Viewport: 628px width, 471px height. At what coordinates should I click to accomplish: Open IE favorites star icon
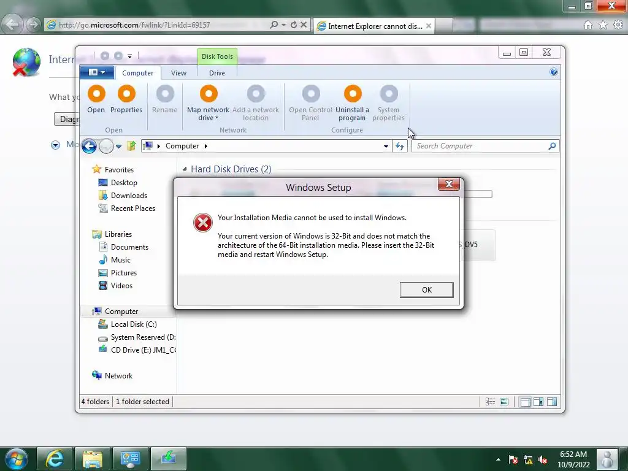603,25
